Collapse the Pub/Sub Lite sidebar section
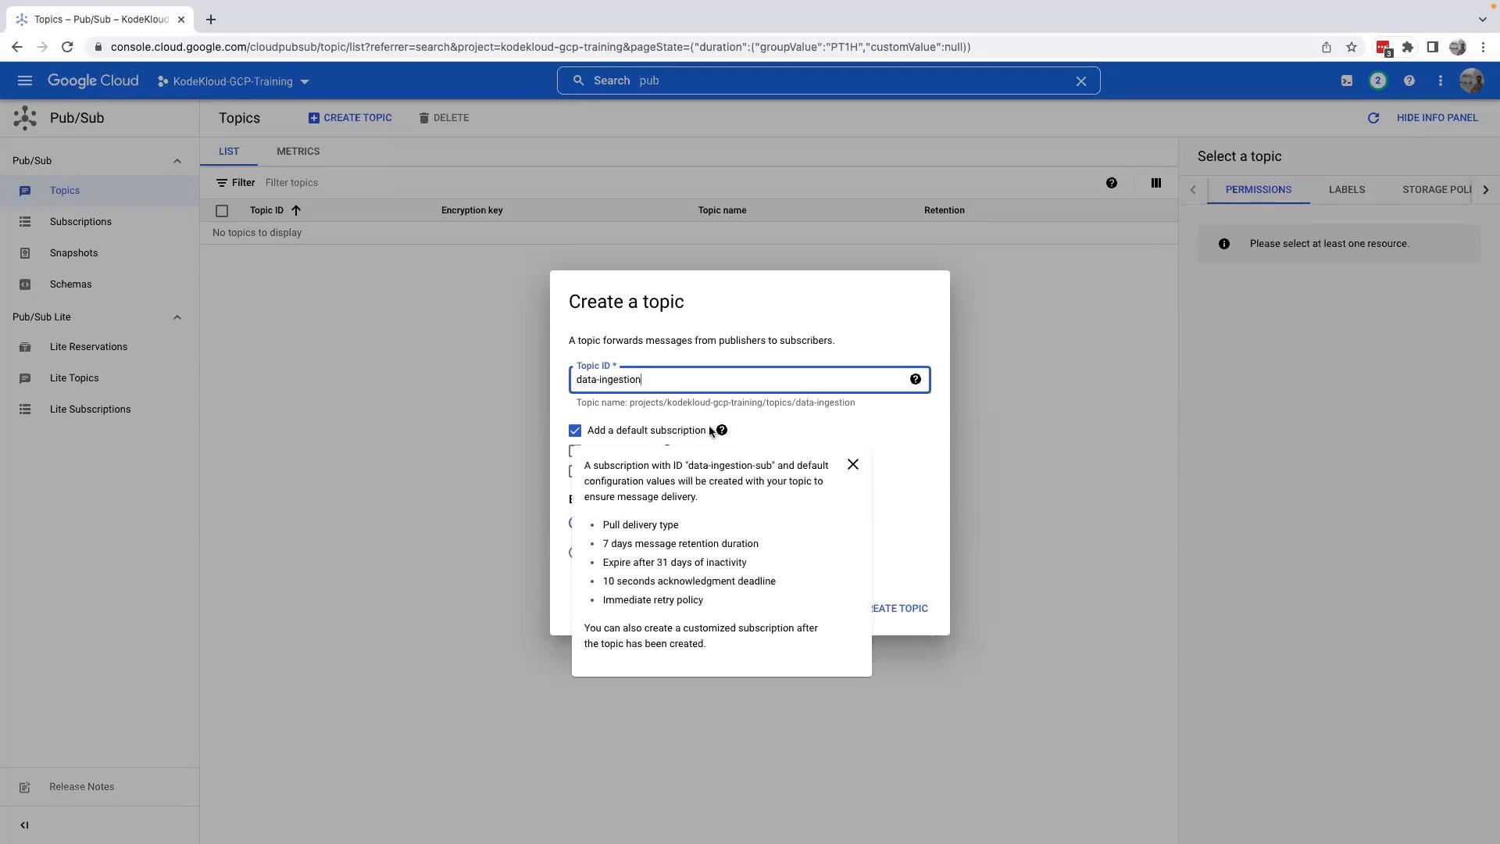Image resolution: width=1500 pixels, height=844 pixels. tap(177, 317)
